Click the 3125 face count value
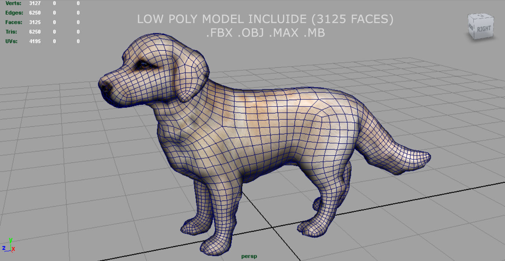505x261 pixels. [x=35, y=22]
